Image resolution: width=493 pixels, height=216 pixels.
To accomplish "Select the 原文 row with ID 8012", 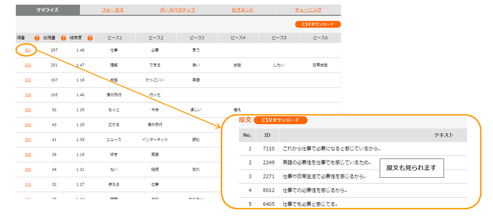I will coord(353,190).
